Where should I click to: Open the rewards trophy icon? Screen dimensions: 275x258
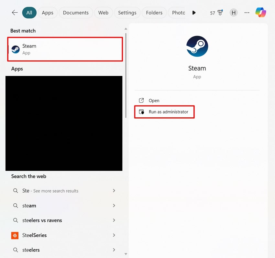[220, 12]
